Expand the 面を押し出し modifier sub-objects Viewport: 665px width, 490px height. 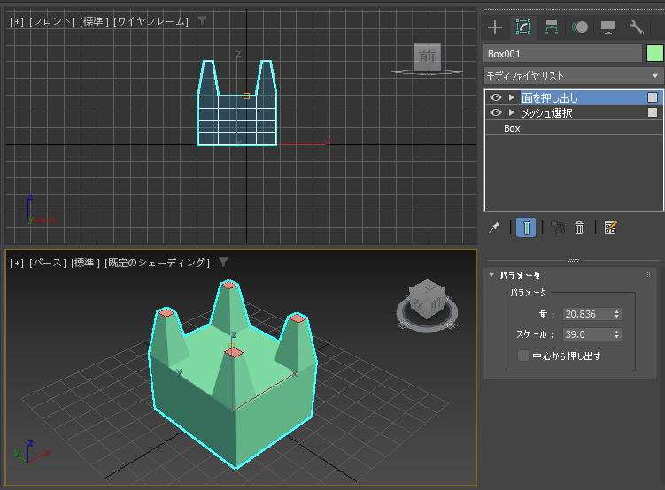[x=511, y=97]
